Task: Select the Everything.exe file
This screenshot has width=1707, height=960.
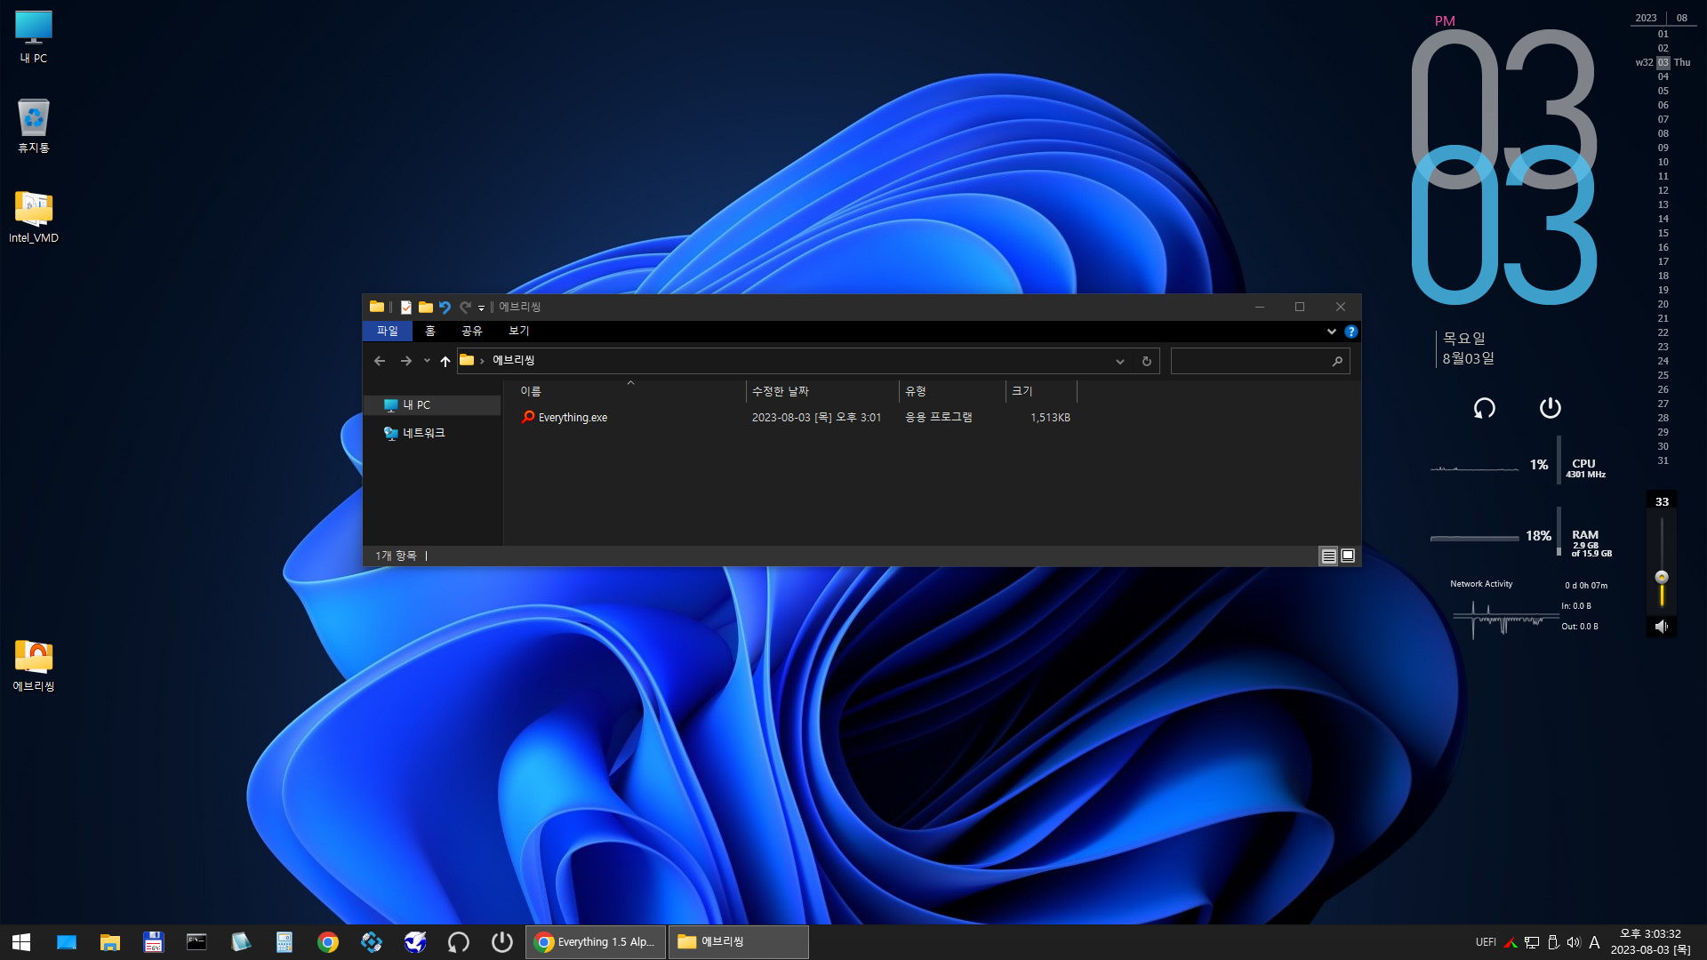Action: pyautogui.click(x=573, y=418)
